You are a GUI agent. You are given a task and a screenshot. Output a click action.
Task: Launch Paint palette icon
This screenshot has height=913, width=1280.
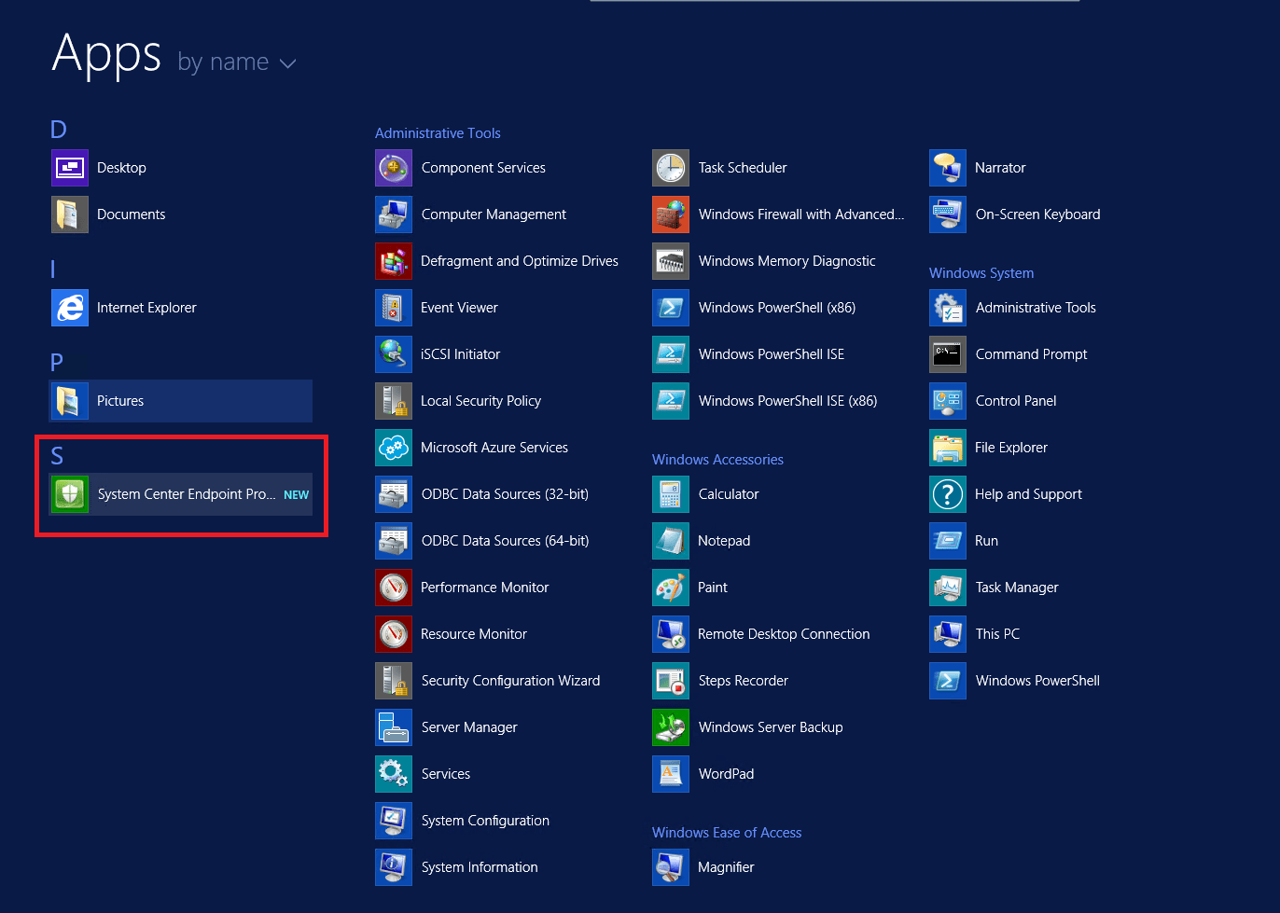(x=671, y=588)
